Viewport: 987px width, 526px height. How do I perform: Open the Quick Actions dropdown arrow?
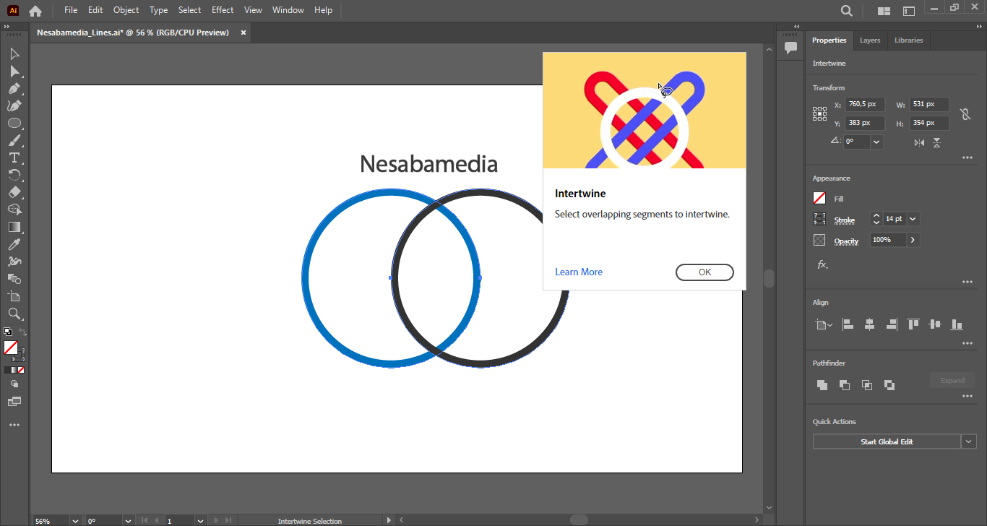[x=969, y=441]
